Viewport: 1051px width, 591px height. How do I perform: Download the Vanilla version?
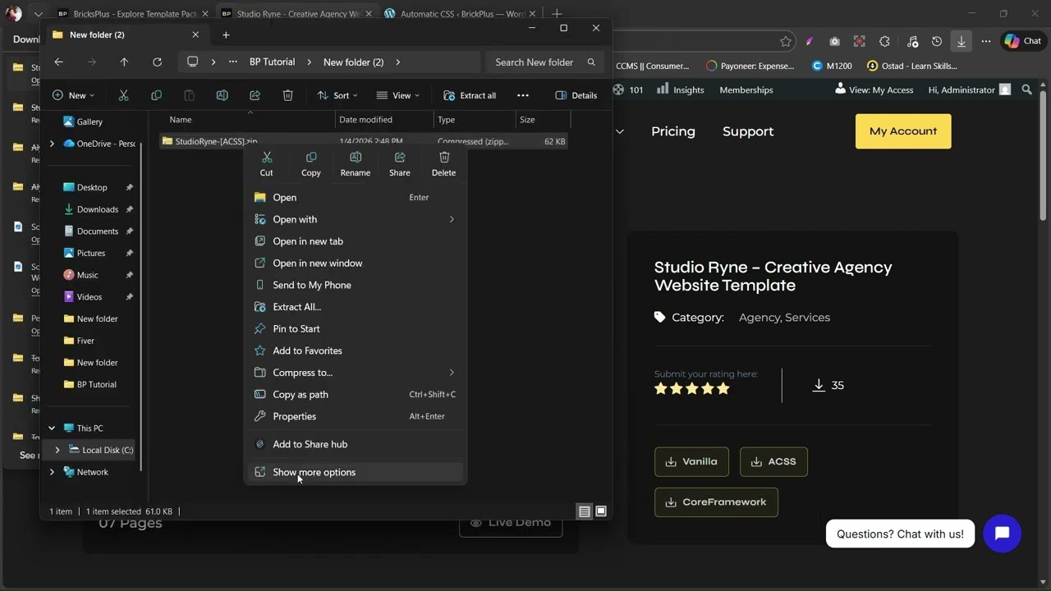(691, 461)
